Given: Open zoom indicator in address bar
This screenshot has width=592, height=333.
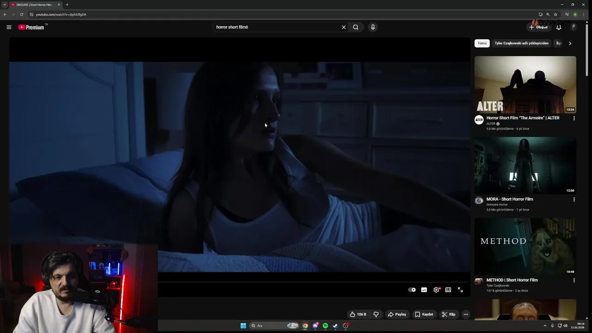Looking at the screenshot, I should coord(548,14).
